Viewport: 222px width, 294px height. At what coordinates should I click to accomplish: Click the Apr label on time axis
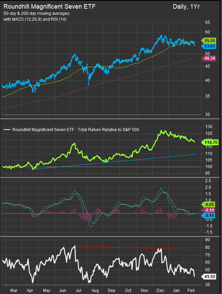[30, 291]
